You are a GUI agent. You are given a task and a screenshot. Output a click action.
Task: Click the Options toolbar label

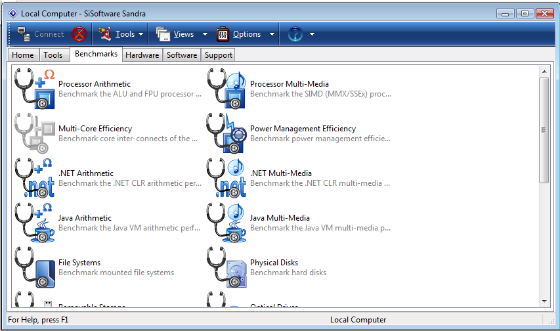[247, 34]
